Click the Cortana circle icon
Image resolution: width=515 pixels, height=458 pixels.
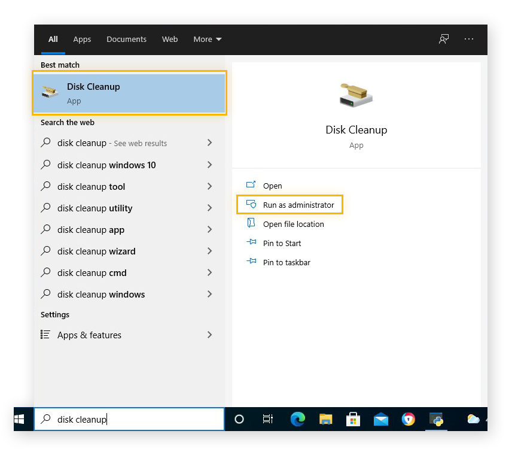239,420
